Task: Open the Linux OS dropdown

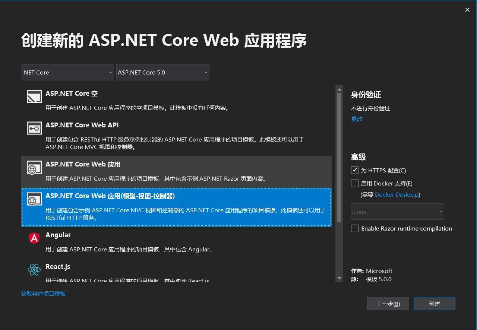Action: [397, 212]
